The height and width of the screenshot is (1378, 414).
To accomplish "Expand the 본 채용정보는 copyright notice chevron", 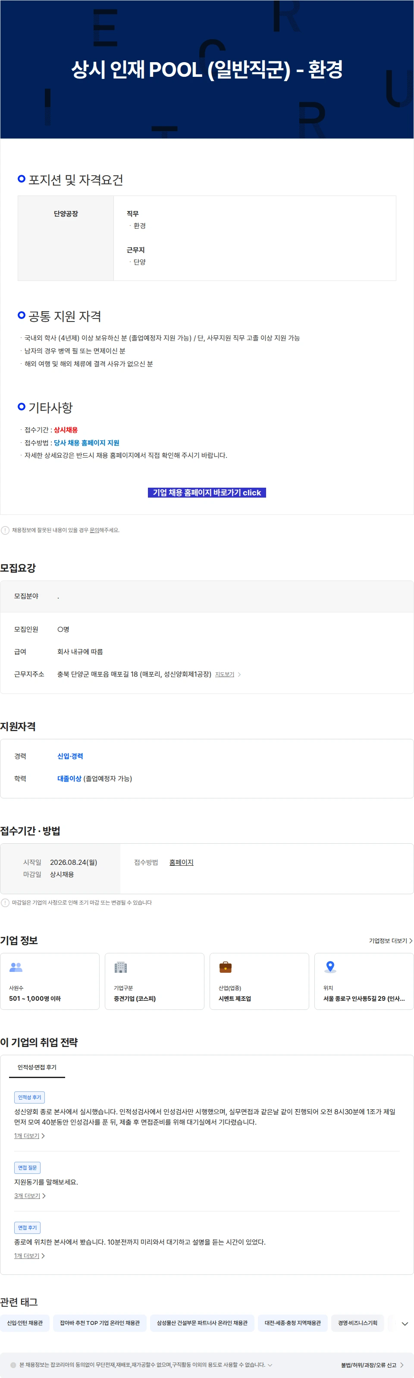I will coord(270,1365).
